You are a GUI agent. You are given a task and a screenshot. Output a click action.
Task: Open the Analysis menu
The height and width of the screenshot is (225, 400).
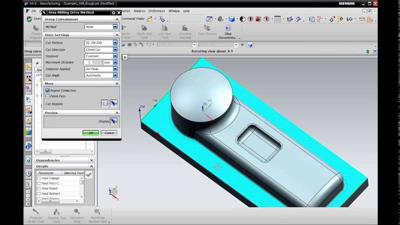point(139,11)
